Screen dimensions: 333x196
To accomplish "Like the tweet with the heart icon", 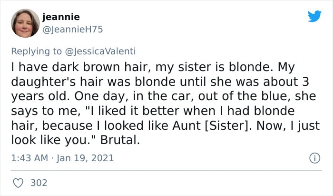I will 20,183.
